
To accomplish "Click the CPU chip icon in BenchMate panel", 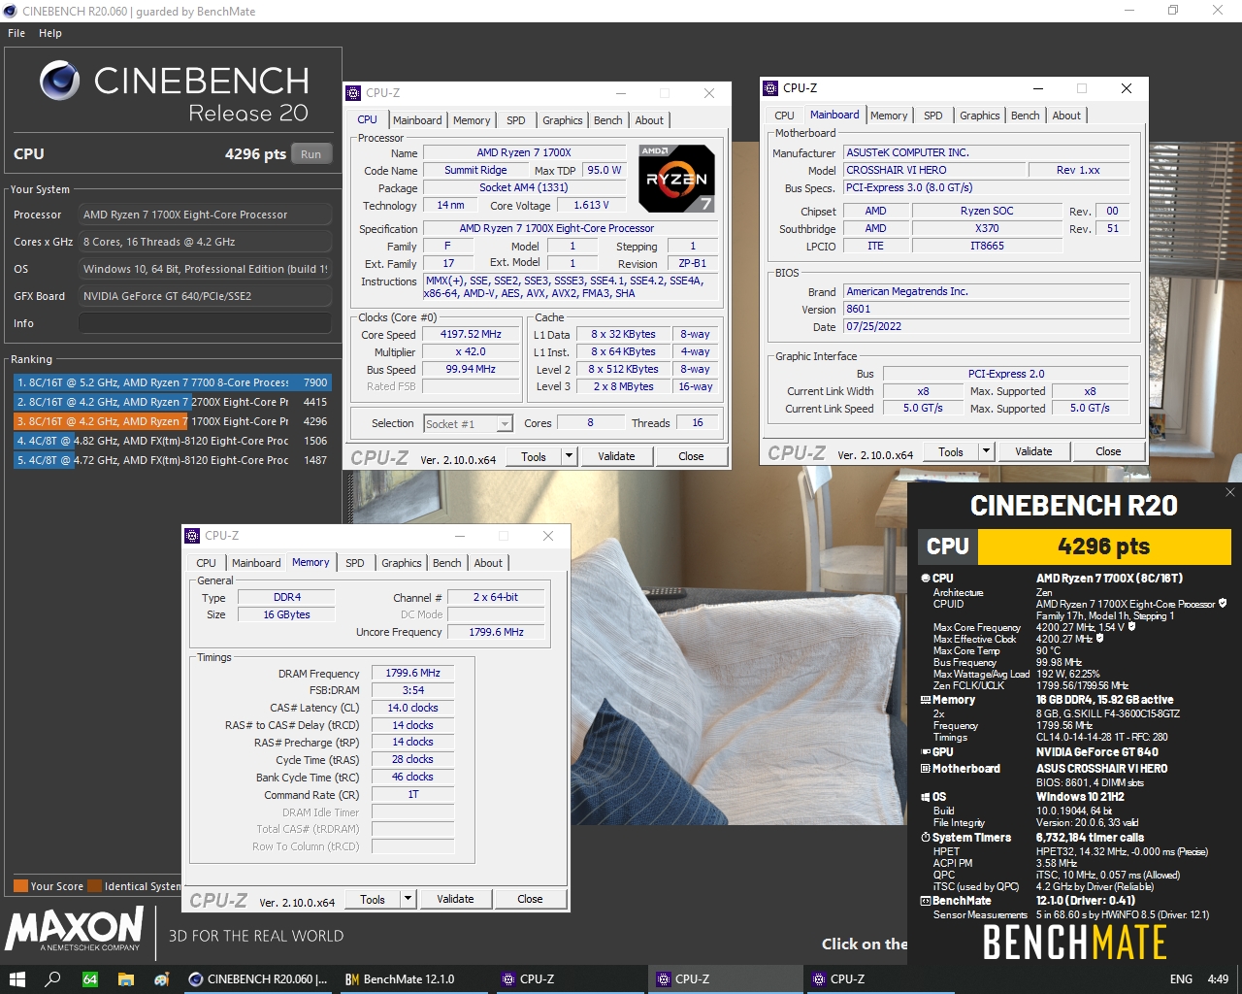I will [926, 578].
